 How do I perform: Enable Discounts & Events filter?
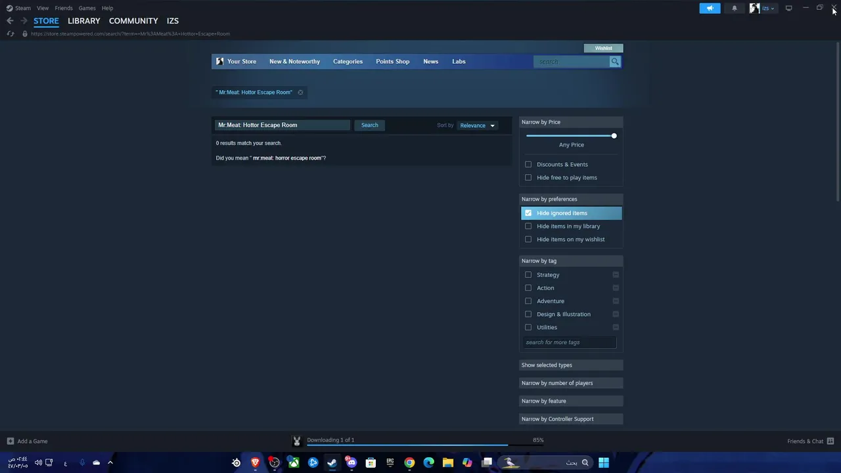point(528,164)
